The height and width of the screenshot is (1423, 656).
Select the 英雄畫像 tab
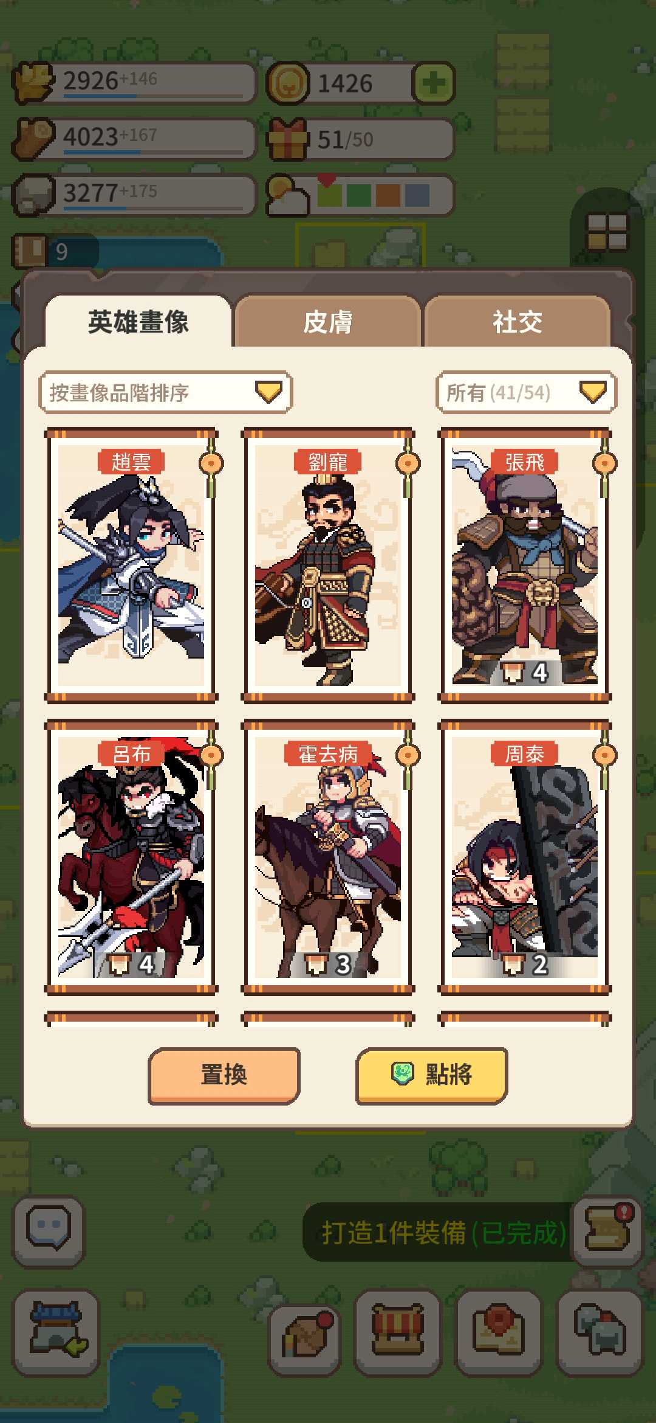[138, 322]
